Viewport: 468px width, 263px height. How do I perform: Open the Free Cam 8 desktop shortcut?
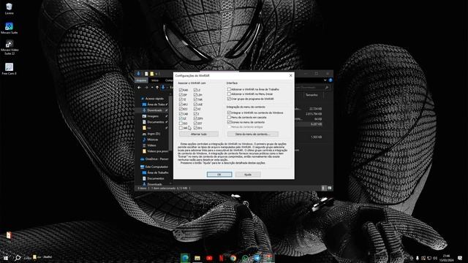coord(9,69)
